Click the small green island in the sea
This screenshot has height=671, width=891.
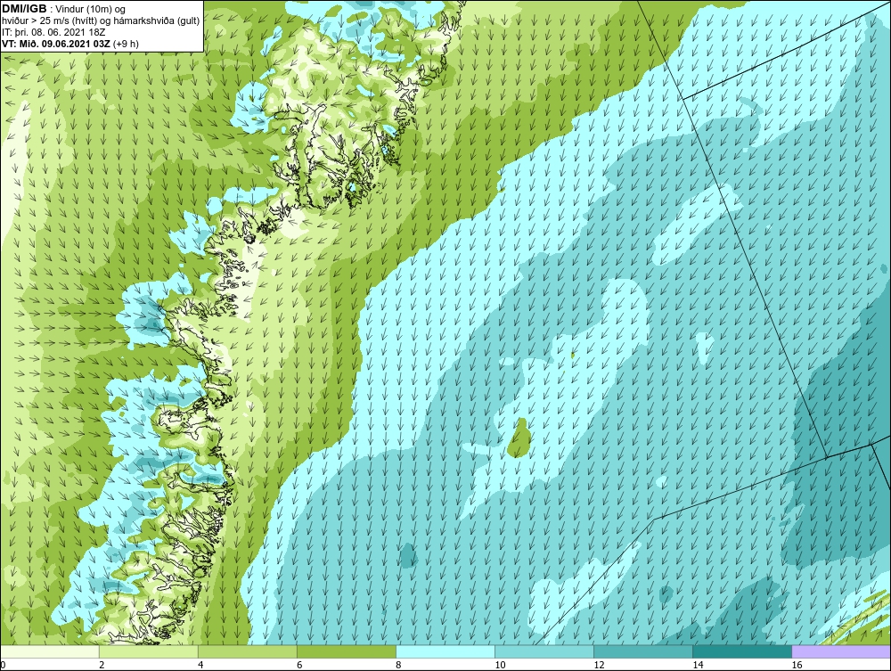519,438
